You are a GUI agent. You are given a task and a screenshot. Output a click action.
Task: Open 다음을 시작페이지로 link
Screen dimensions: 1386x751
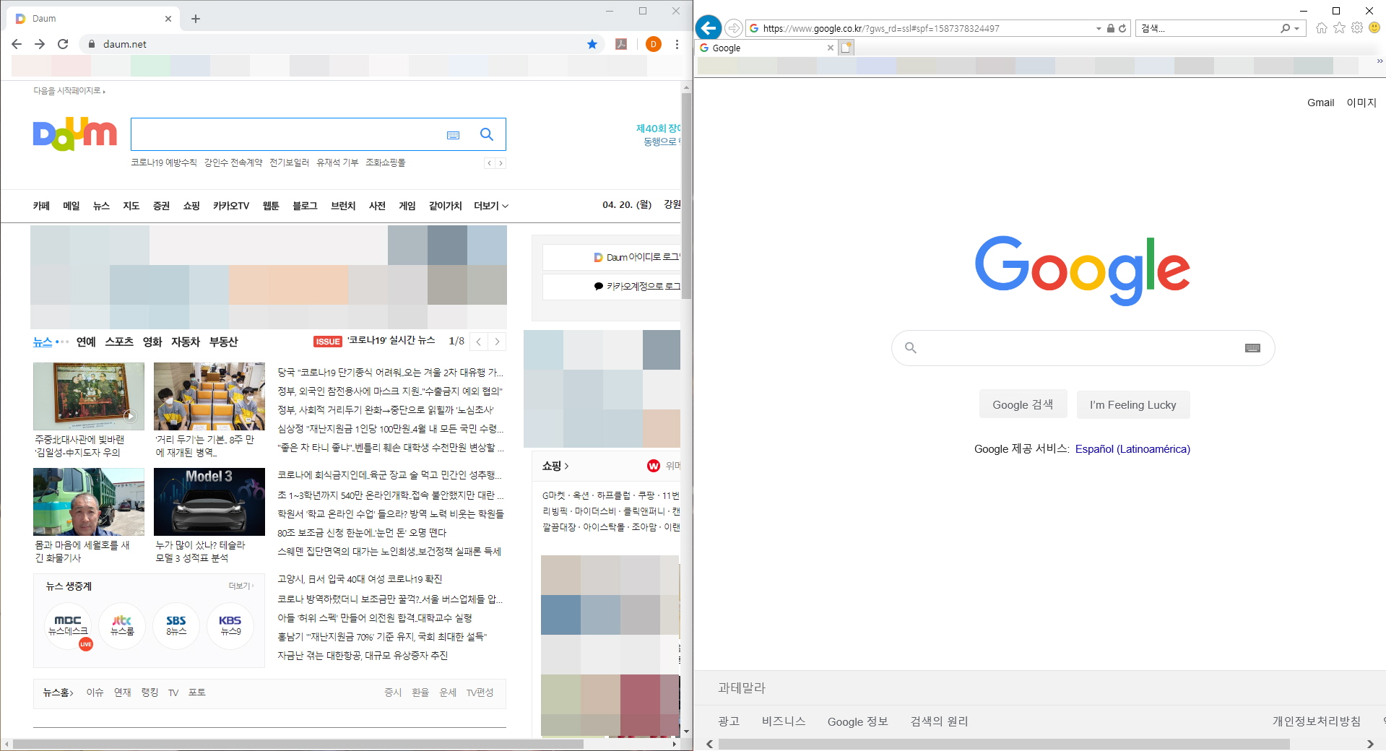69,91
